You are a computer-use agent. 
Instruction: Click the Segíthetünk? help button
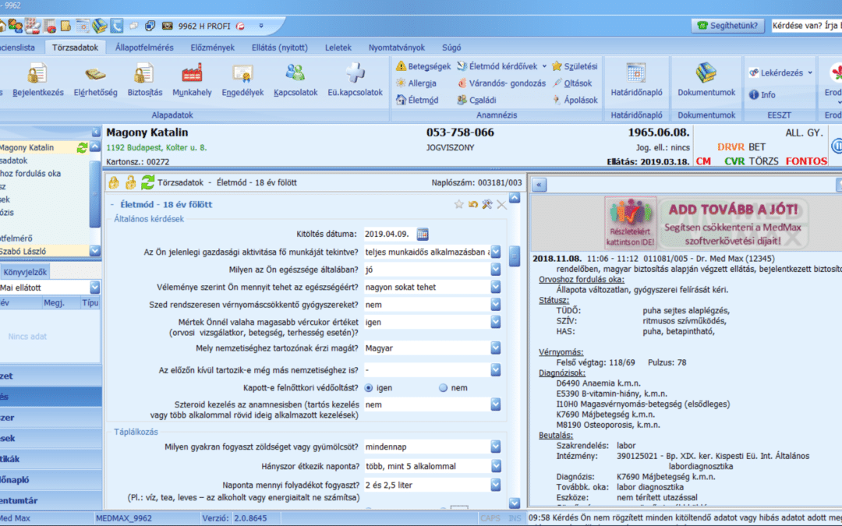(727, 26)
